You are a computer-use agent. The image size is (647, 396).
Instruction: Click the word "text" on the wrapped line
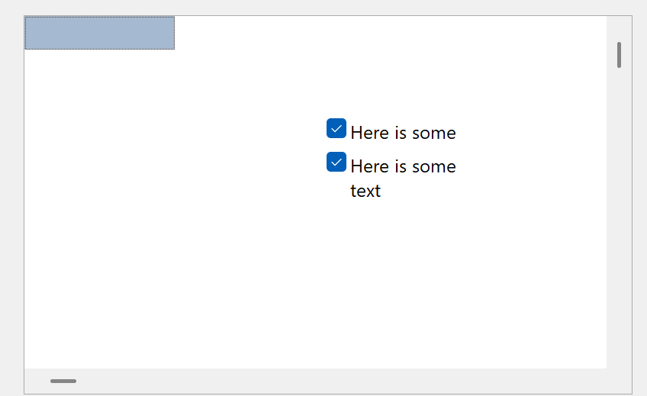click(x=365, y=191)
